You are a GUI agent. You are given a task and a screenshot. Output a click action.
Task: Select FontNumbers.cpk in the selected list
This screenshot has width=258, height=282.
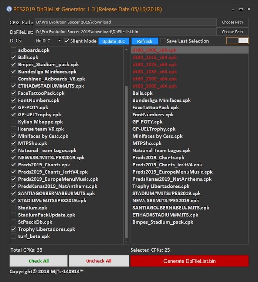pyautogui.click(x=190, y=114)
